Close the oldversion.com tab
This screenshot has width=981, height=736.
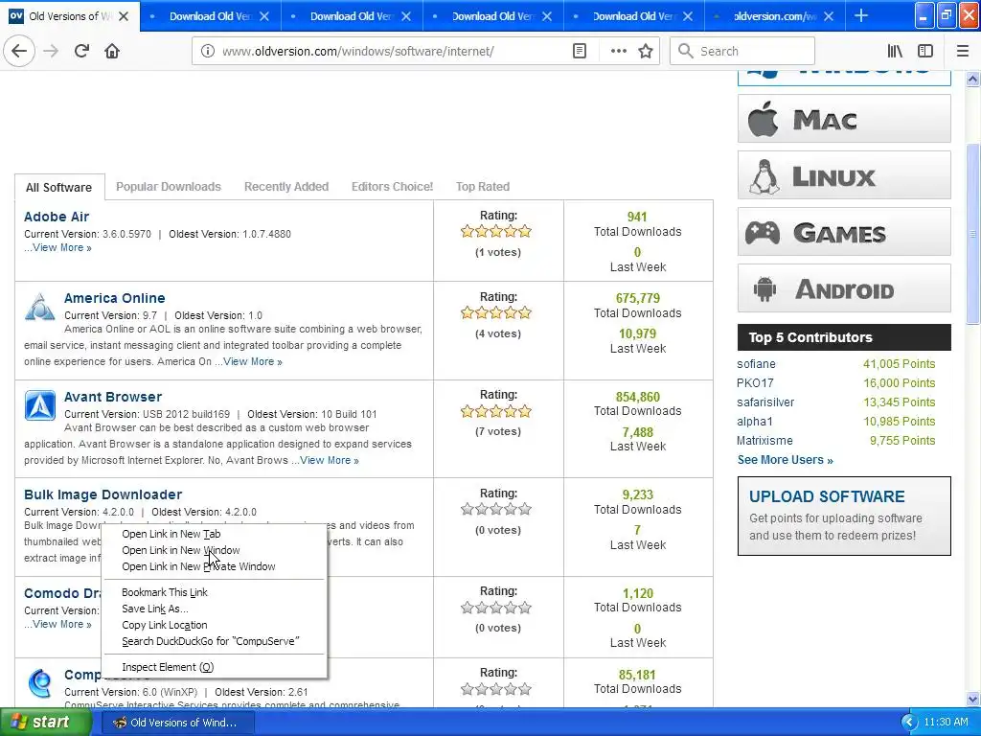[829, 16]
